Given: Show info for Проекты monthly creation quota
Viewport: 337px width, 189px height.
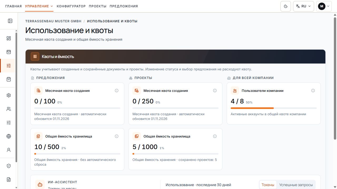Looking at the screenshot, I should 215,91.
